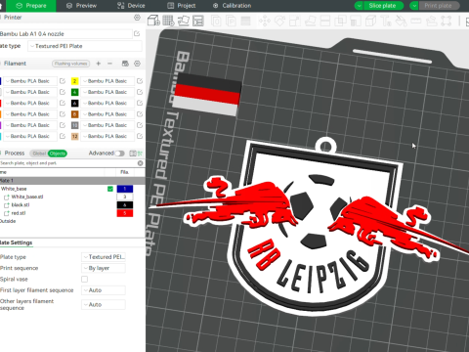
Task: Open Plate Settings Plate type dropdown
Action: coord(104,257)
